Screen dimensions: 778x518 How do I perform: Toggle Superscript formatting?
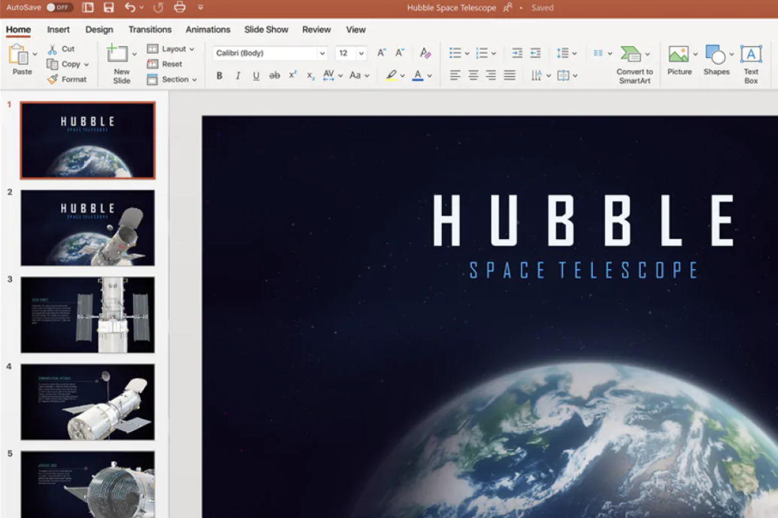(293, 75)
